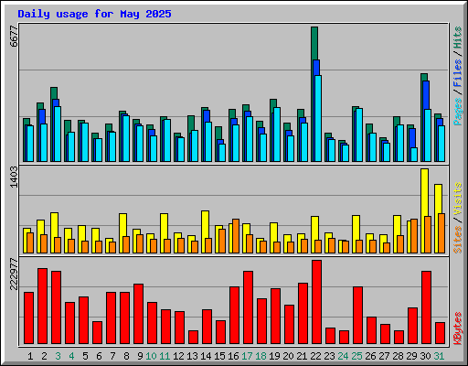Image resolution: width=468 pixels, height=366 pixels.
Task: Click the 'Files' legend label
Action: pos(458,73)
